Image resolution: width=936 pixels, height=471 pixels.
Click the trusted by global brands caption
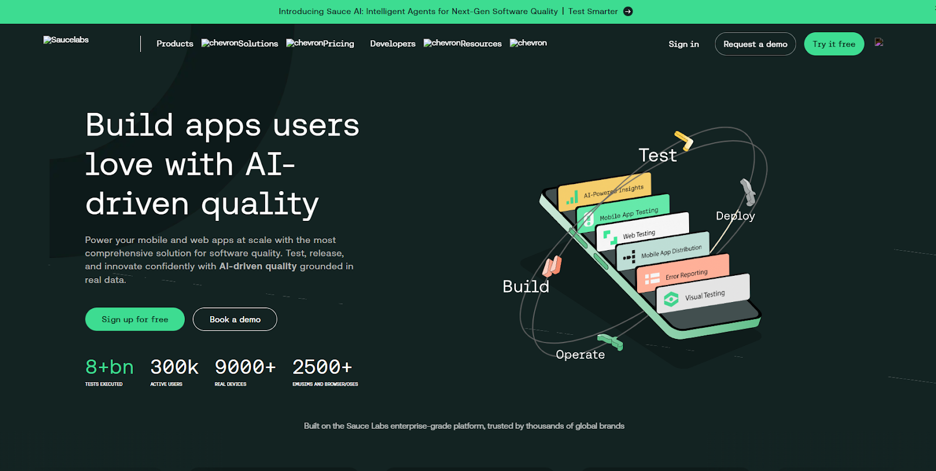pos(464,426)
